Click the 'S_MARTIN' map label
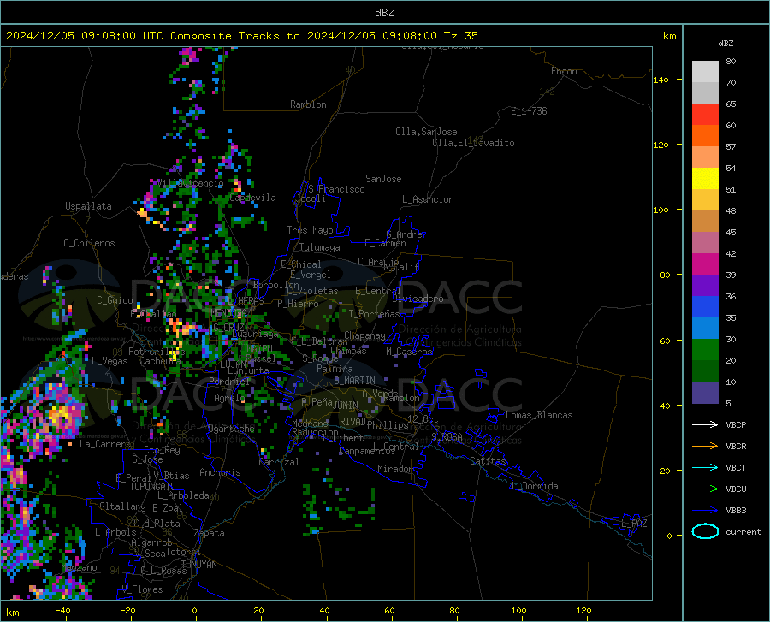Image resolution: width=770 pixels, height=622 pixels. (354, 381)
